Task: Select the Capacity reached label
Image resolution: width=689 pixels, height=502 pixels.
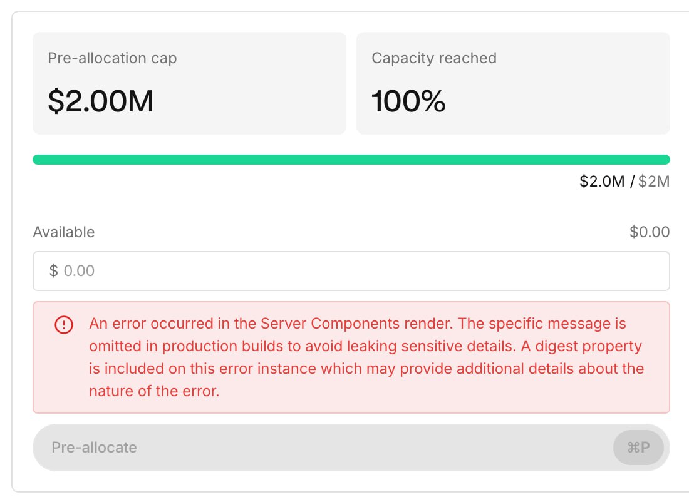Action: point(434,58)
